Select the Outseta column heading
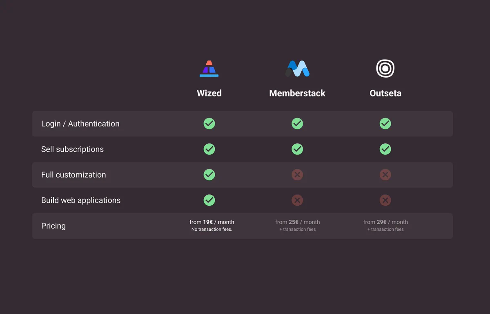 [385, 93]
